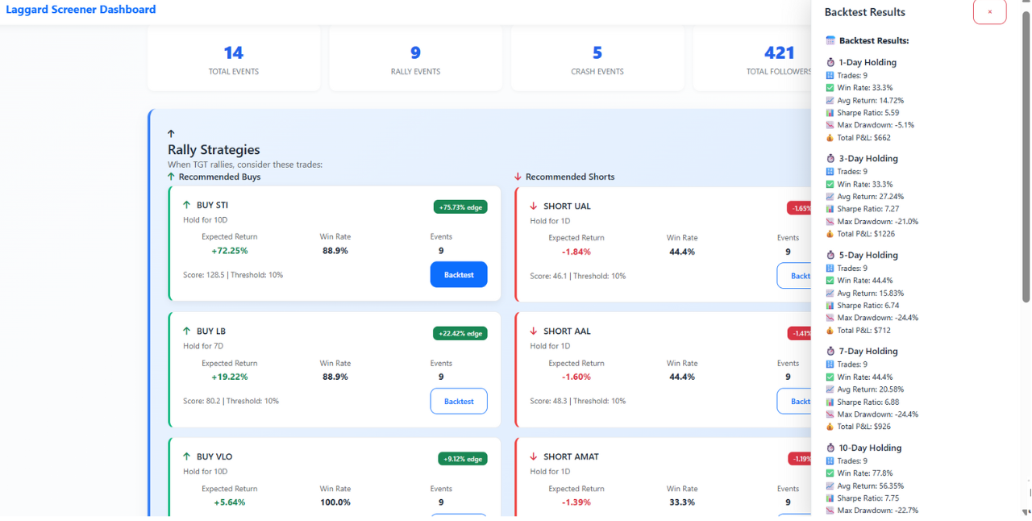Click 'Sharpe Ratio: 6.74' in 5-Day Holding
Screen dimensions: 1032x521
click(868, 306)
